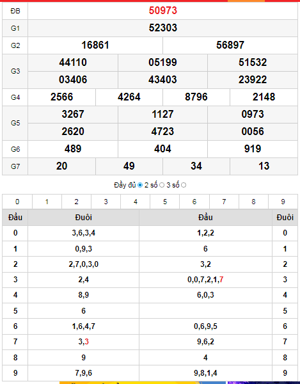Viewport: 300px width, 384px height.
Task: Click the G5 number 0056
Action: [253, 131]
